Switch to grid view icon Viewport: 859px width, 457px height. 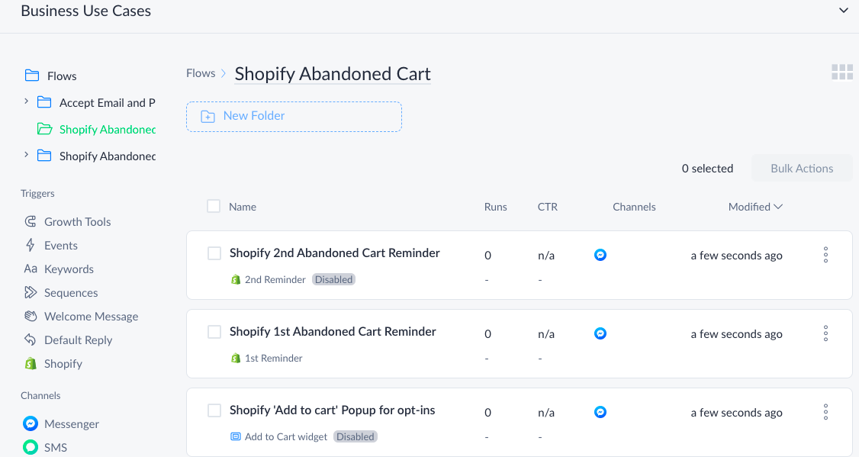point(842,72)
